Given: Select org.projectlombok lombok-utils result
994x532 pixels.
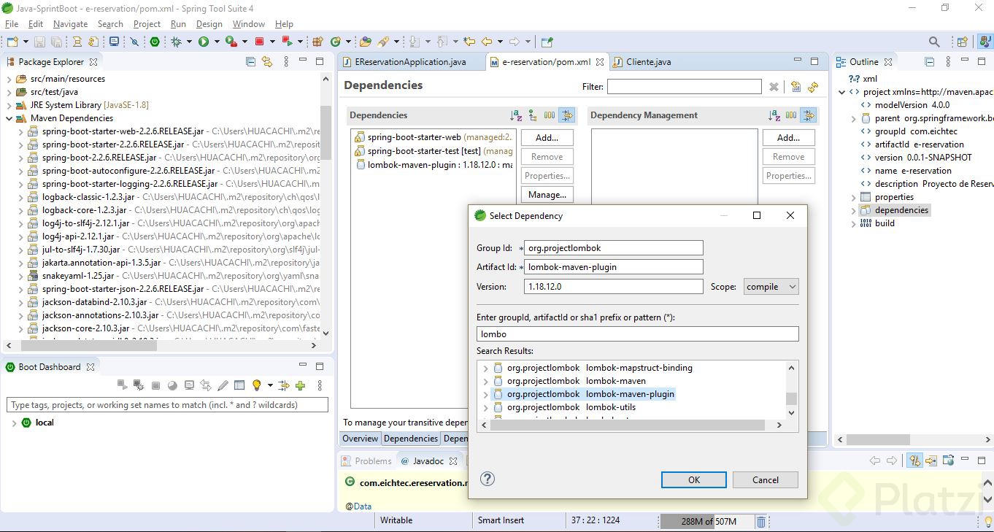Looking at the screenshot, I should click(571, 407).
